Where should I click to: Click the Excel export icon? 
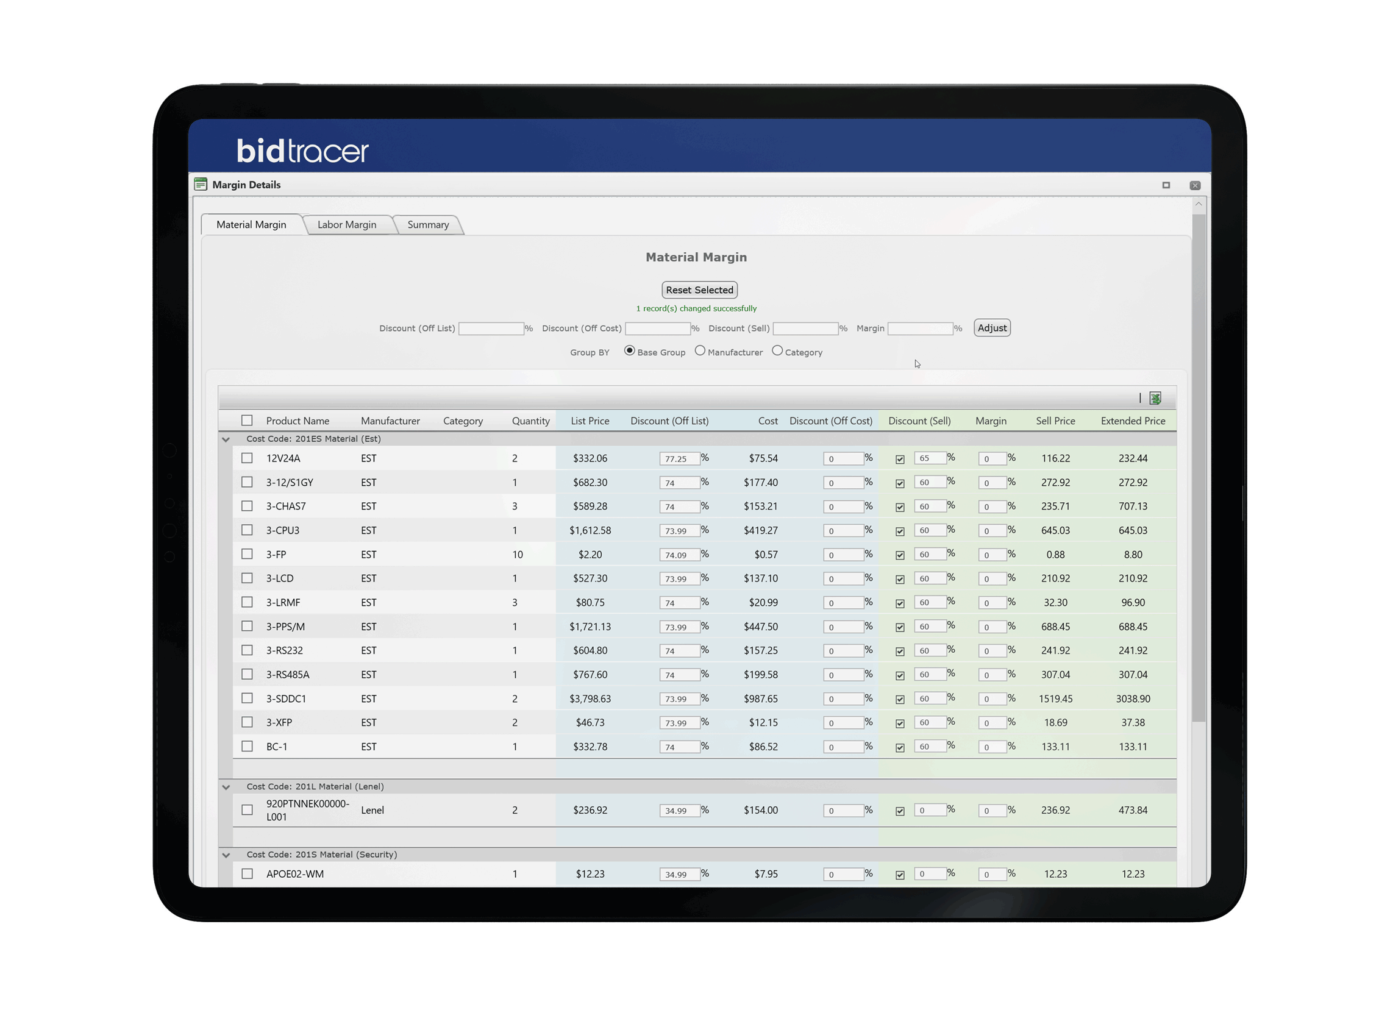1155,398
